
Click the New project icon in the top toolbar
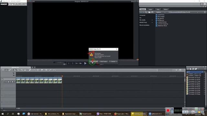pyautogui.click(x=10, y=4)
